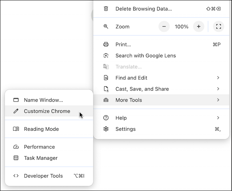Click the toolbox icon beside More Tools

click(106, 100)
